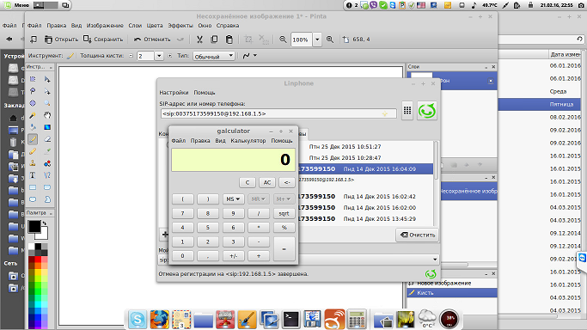
Task: Open the "Меню" button in top panel
Action: (16, 5)
